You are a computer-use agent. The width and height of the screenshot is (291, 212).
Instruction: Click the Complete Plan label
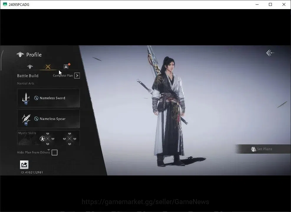[63, 76]
